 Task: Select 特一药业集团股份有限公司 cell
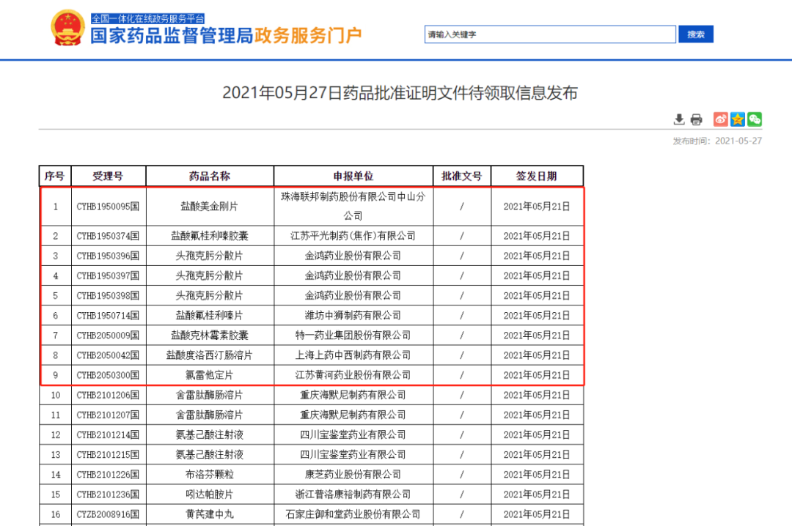pos(353,336)
